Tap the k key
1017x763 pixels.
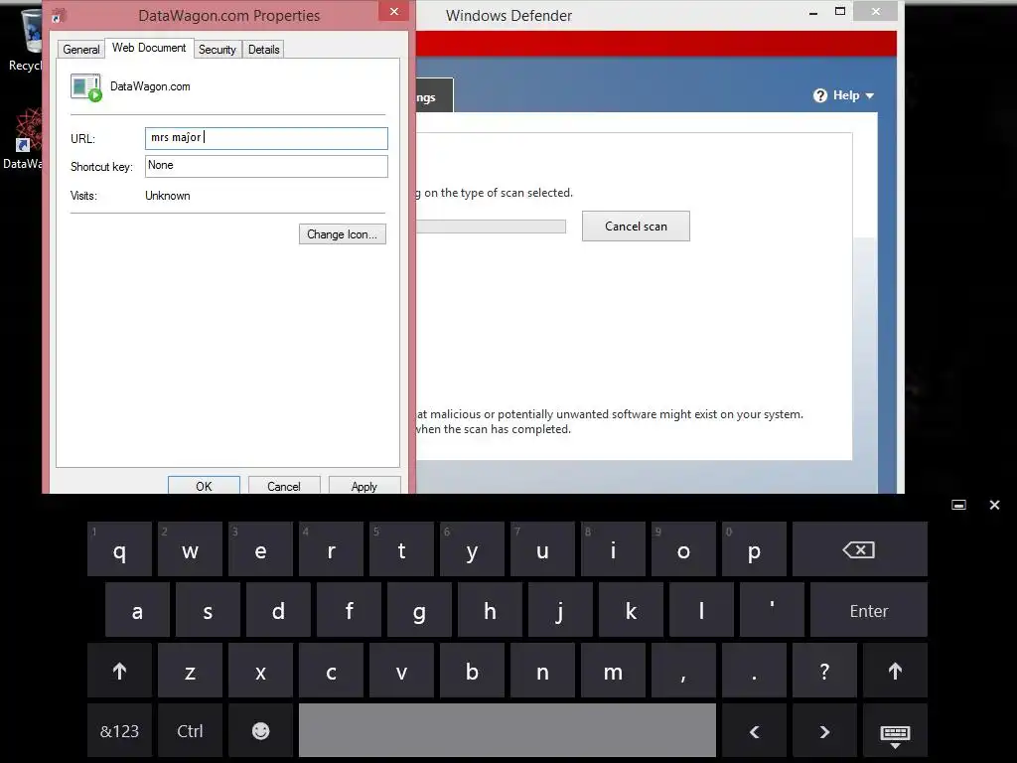pyautogui.click(x=631, y=611)
